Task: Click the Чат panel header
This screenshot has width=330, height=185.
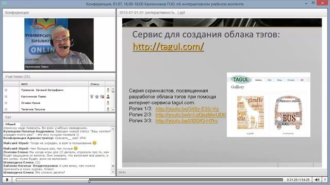Action: pyautogui.click(x=59, y=117)
